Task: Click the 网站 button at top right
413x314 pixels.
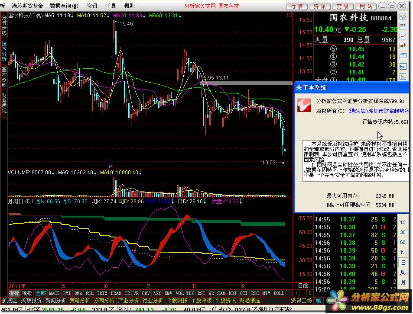Action: pos(366,6)
